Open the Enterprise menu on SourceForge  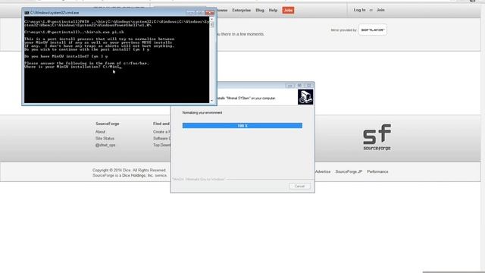click(x=241, y=10)
